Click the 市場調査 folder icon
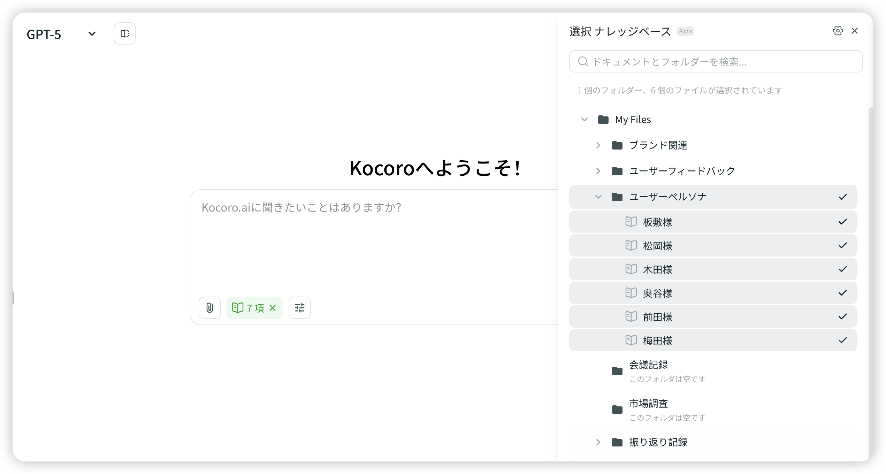Screen dimensions: 886x474 tap(617, 410)
